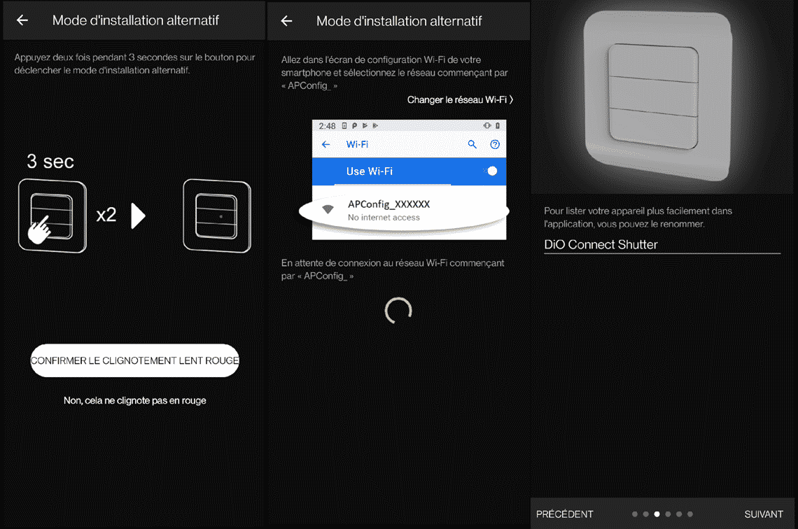Click the 'No internet access' text
The image size is (798, 529).
pyautogui.click(x=384, y=217)
